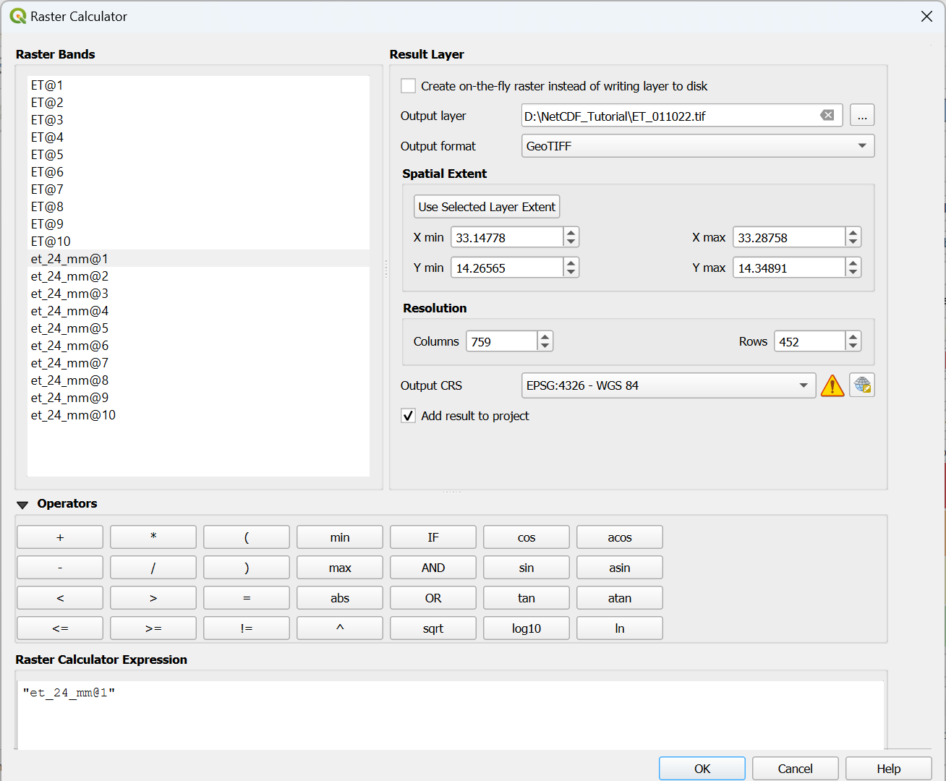946x781 pixels.
Task: Open the Output format dropdown
Action: click(x=697, y=146)
